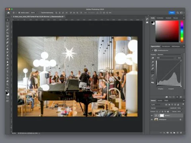Viewport: 191px width, 143px height.
Task: Select the Crop tool
Action: pos(8,33)
